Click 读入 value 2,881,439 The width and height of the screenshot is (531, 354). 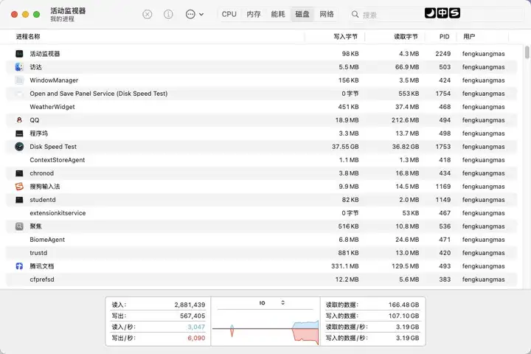[x=190, y=305]
